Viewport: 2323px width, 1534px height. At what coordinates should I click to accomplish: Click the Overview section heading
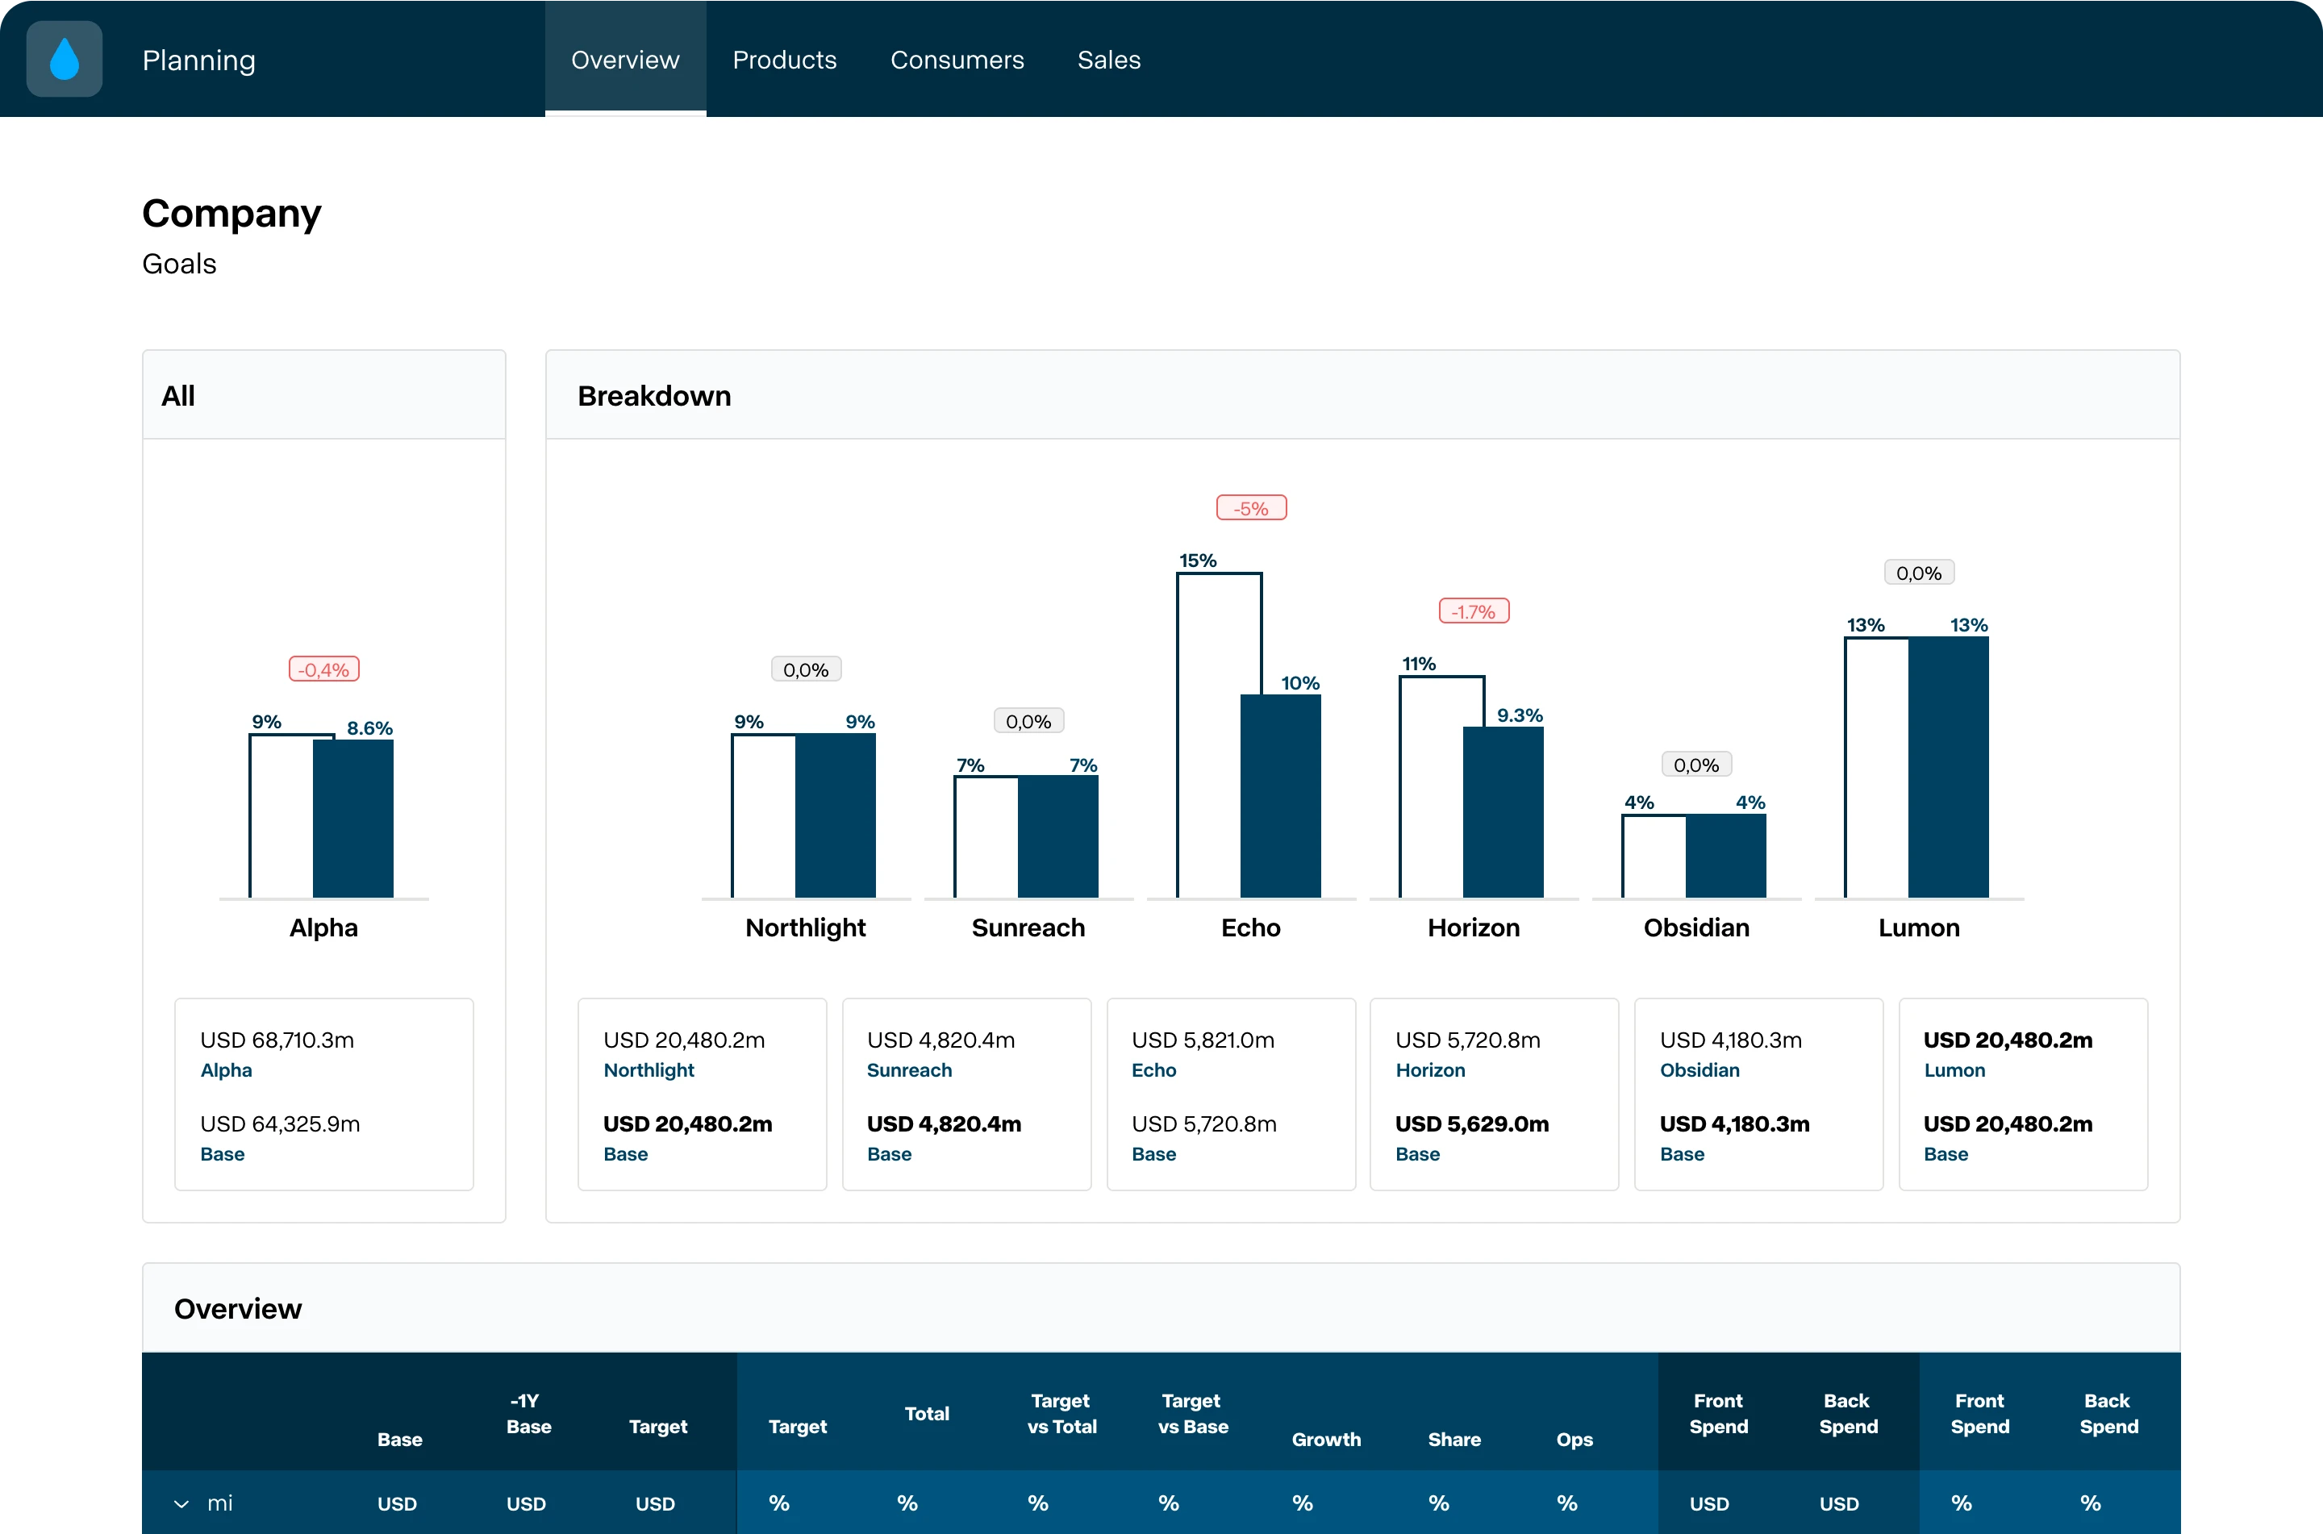tap(238, 1309)
